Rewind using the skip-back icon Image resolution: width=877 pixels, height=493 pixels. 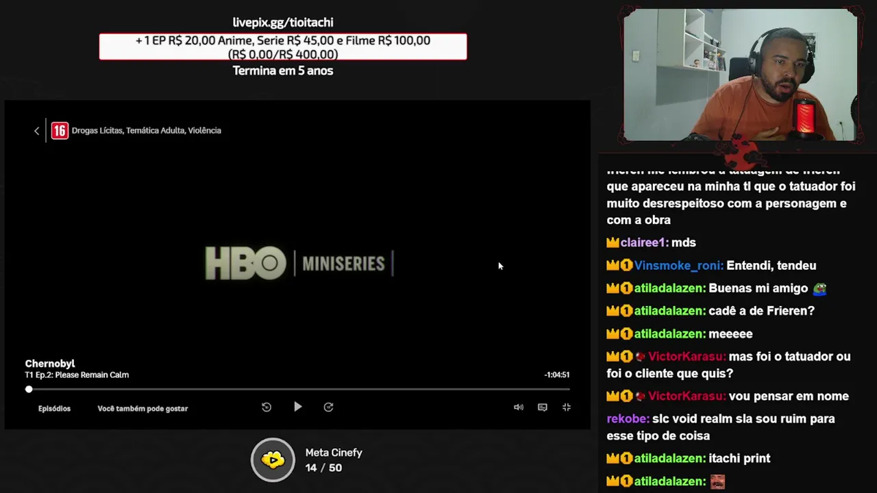[267, 407]
